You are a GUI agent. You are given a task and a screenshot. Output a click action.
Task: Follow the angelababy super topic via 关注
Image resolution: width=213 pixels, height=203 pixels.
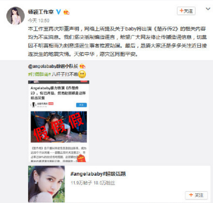pos(196,195)
